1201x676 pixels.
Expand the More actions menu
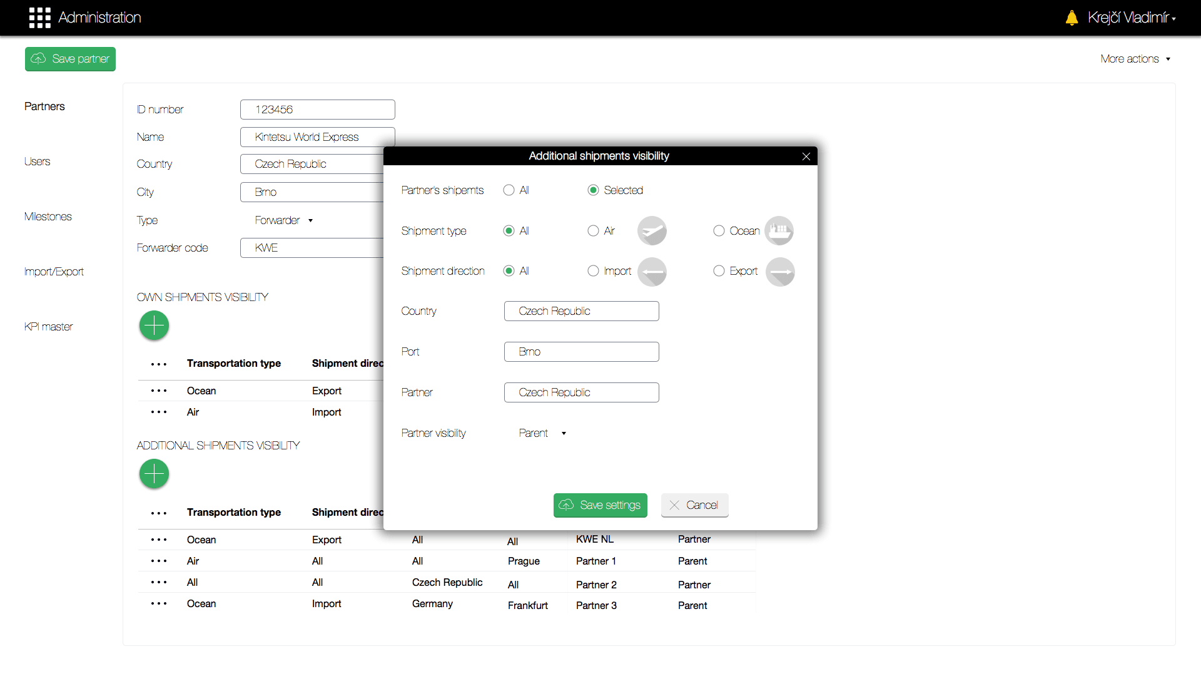[x=1135, y=58]
